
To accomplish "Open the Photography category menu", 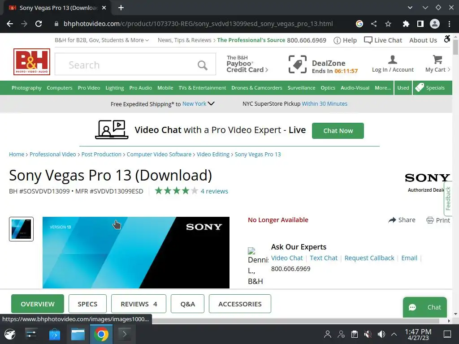I will 26,88.
